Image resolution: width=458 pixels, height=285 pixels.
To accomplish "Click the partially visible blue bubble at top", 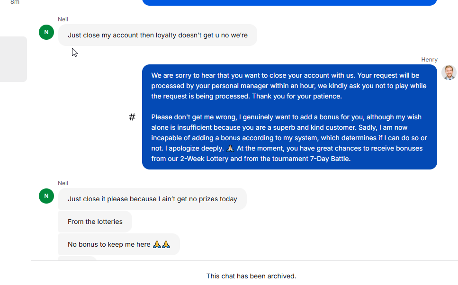I will coord(289,2).
